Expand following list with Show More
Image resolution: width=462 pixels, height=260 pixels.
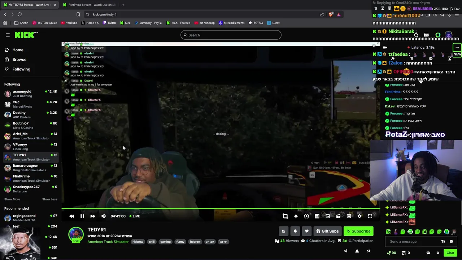[x=12, y=199]
